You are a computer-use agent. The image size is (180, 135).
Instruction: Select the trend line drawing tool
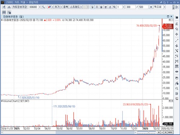[177, 40]
